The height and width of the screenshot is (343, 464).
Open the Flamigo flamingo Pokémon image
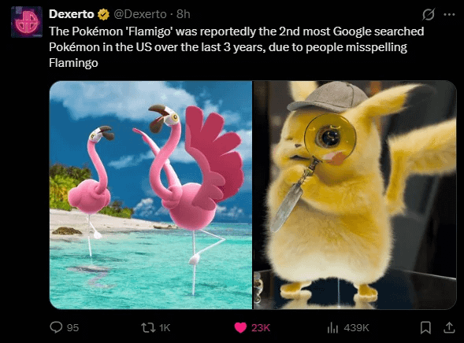[x=150, y=195]
